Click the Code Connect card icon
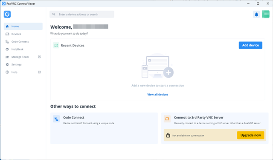 coord(56,119)
